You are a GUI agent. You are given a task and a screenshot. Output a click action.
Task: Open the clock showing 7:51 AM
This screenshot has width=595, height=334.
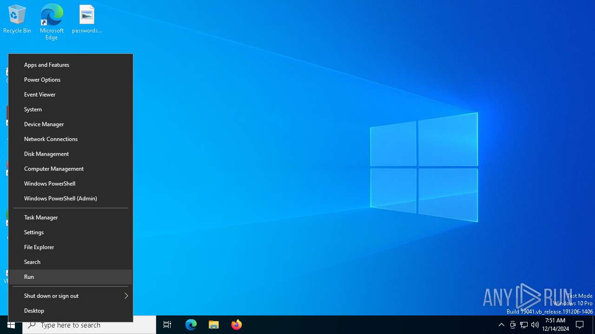point(555,325)
